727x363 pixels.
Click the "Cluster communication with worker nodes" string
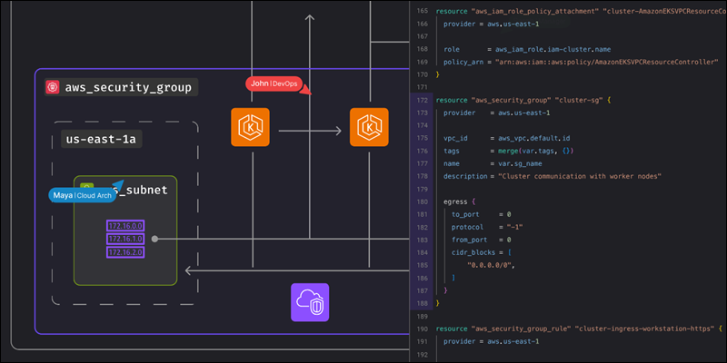click(x=580, y=176)
